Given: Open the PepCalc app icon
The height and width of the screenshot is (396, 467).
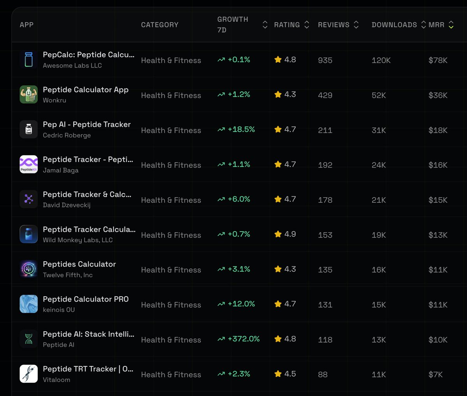Looking at the screenshot, I should click(x=29, y=60).
